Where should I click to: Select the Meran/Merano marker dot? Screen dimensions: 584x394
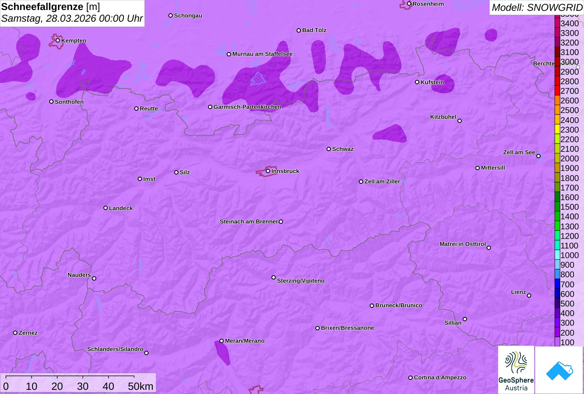pos(222,341)
